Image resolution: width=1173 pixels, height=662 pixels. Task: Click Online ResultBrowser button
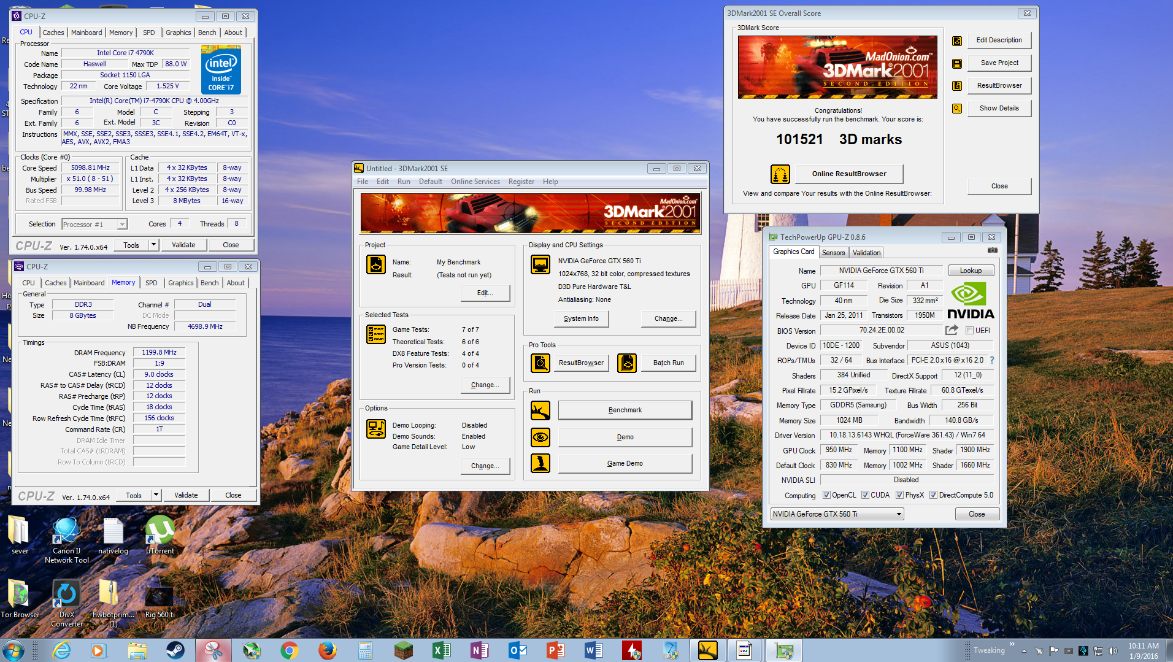tap(849, 174)
